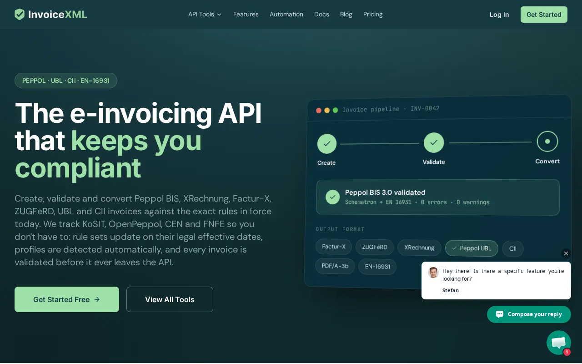Open the Docs page
This screenshot has width=582, height=364.
click(x=321, y=15)
